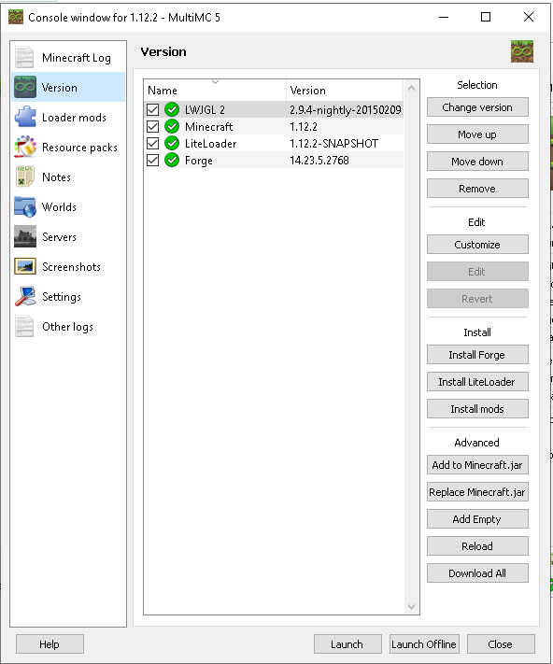
Task: Select the LiteLoader row name text
Action: pos(210,144)
